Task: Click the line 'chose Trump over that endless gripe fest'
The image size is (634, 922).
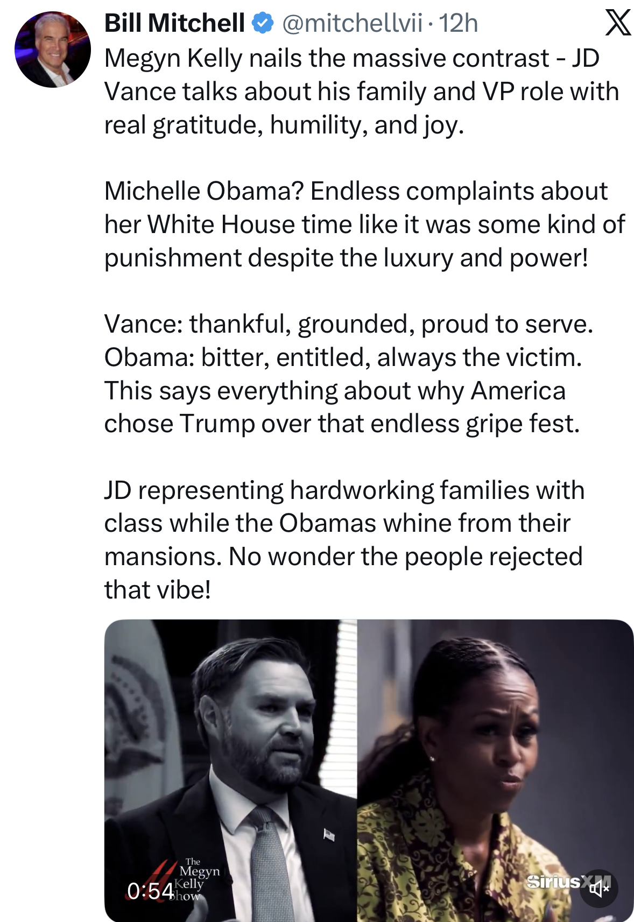Action: click(342, 424)
